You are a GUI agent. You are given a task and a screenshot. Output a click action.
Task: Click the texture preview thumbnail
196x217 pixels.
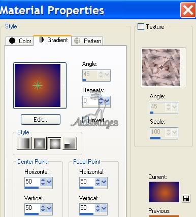(161, 67)
